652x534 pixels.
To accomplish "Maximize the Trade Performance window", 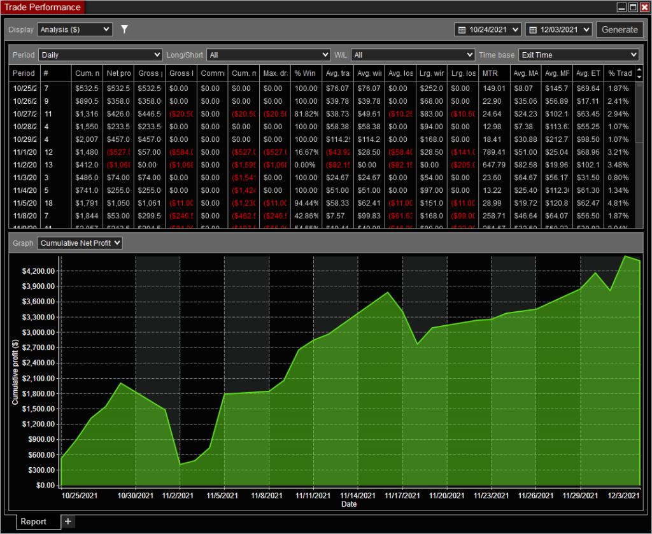I will pos(633,7).
